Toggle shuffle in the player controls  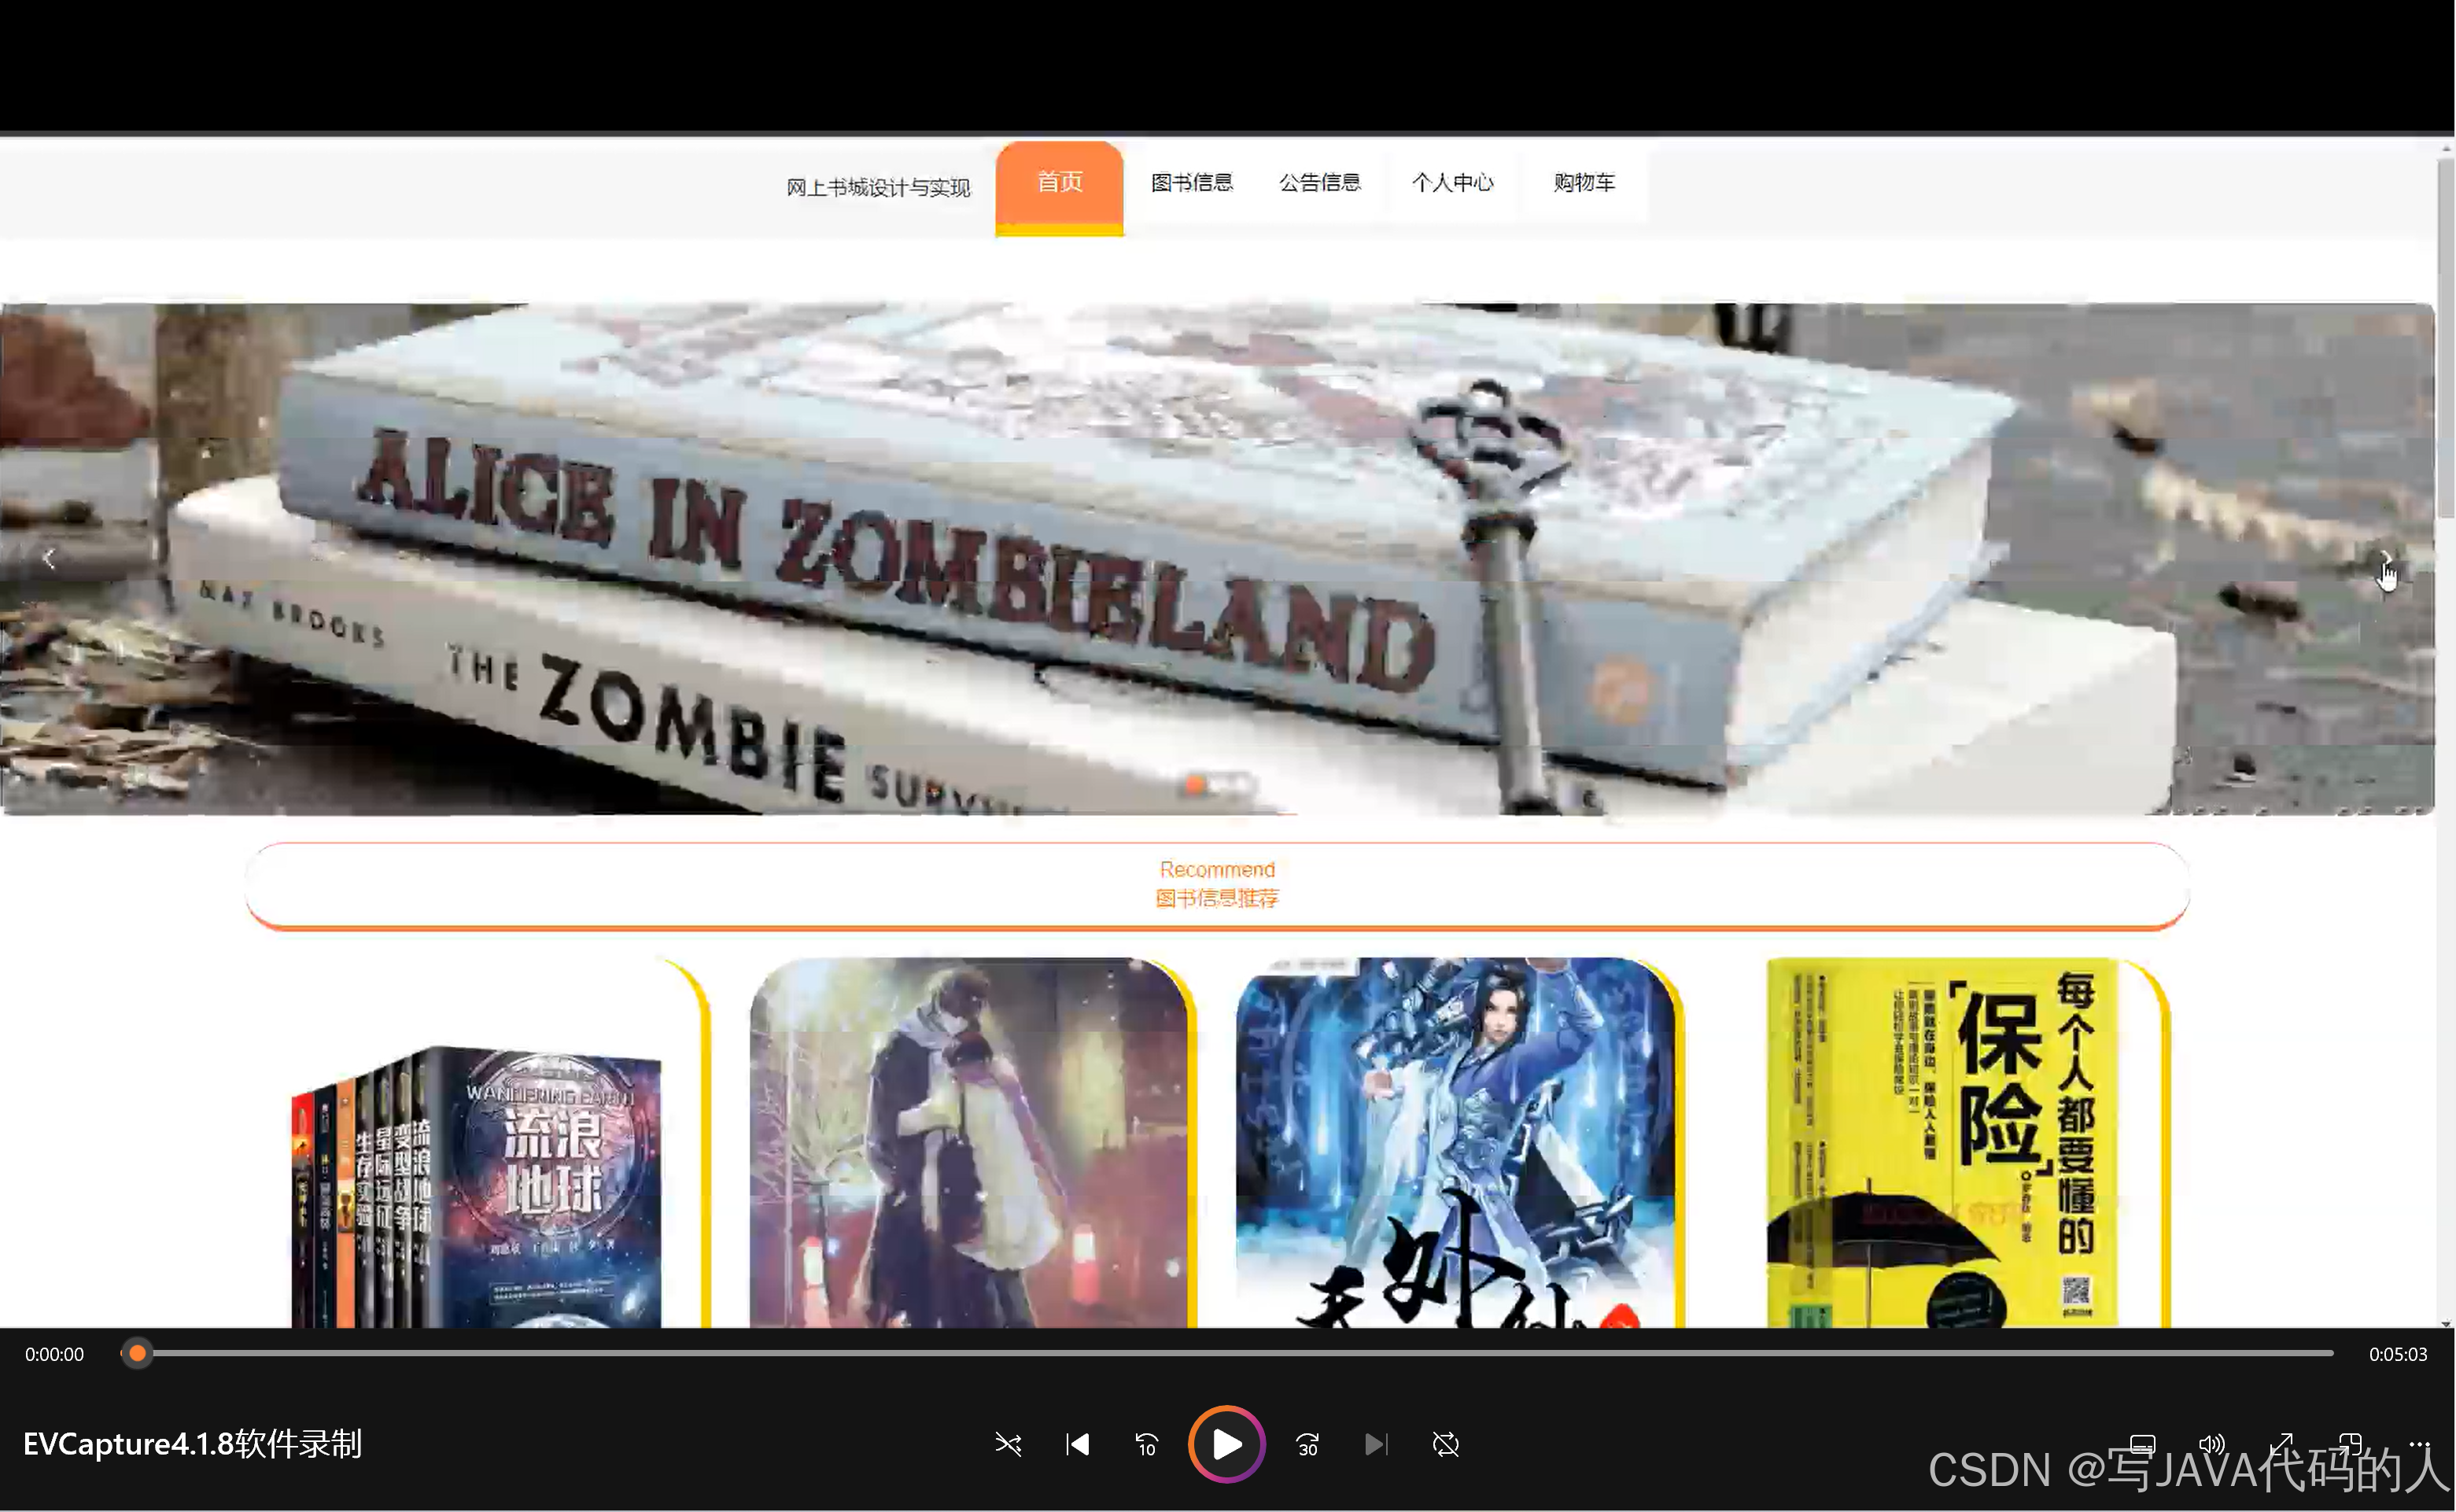(1008, 1444)
